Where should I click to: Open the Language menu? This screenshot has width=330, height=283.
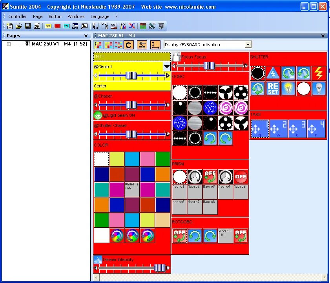(100, 16)
